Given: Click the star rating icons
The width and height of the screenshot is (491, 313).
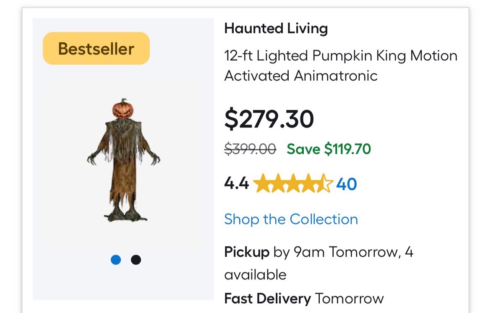Looking at the screenshot, I should click(x=293, y=183).
